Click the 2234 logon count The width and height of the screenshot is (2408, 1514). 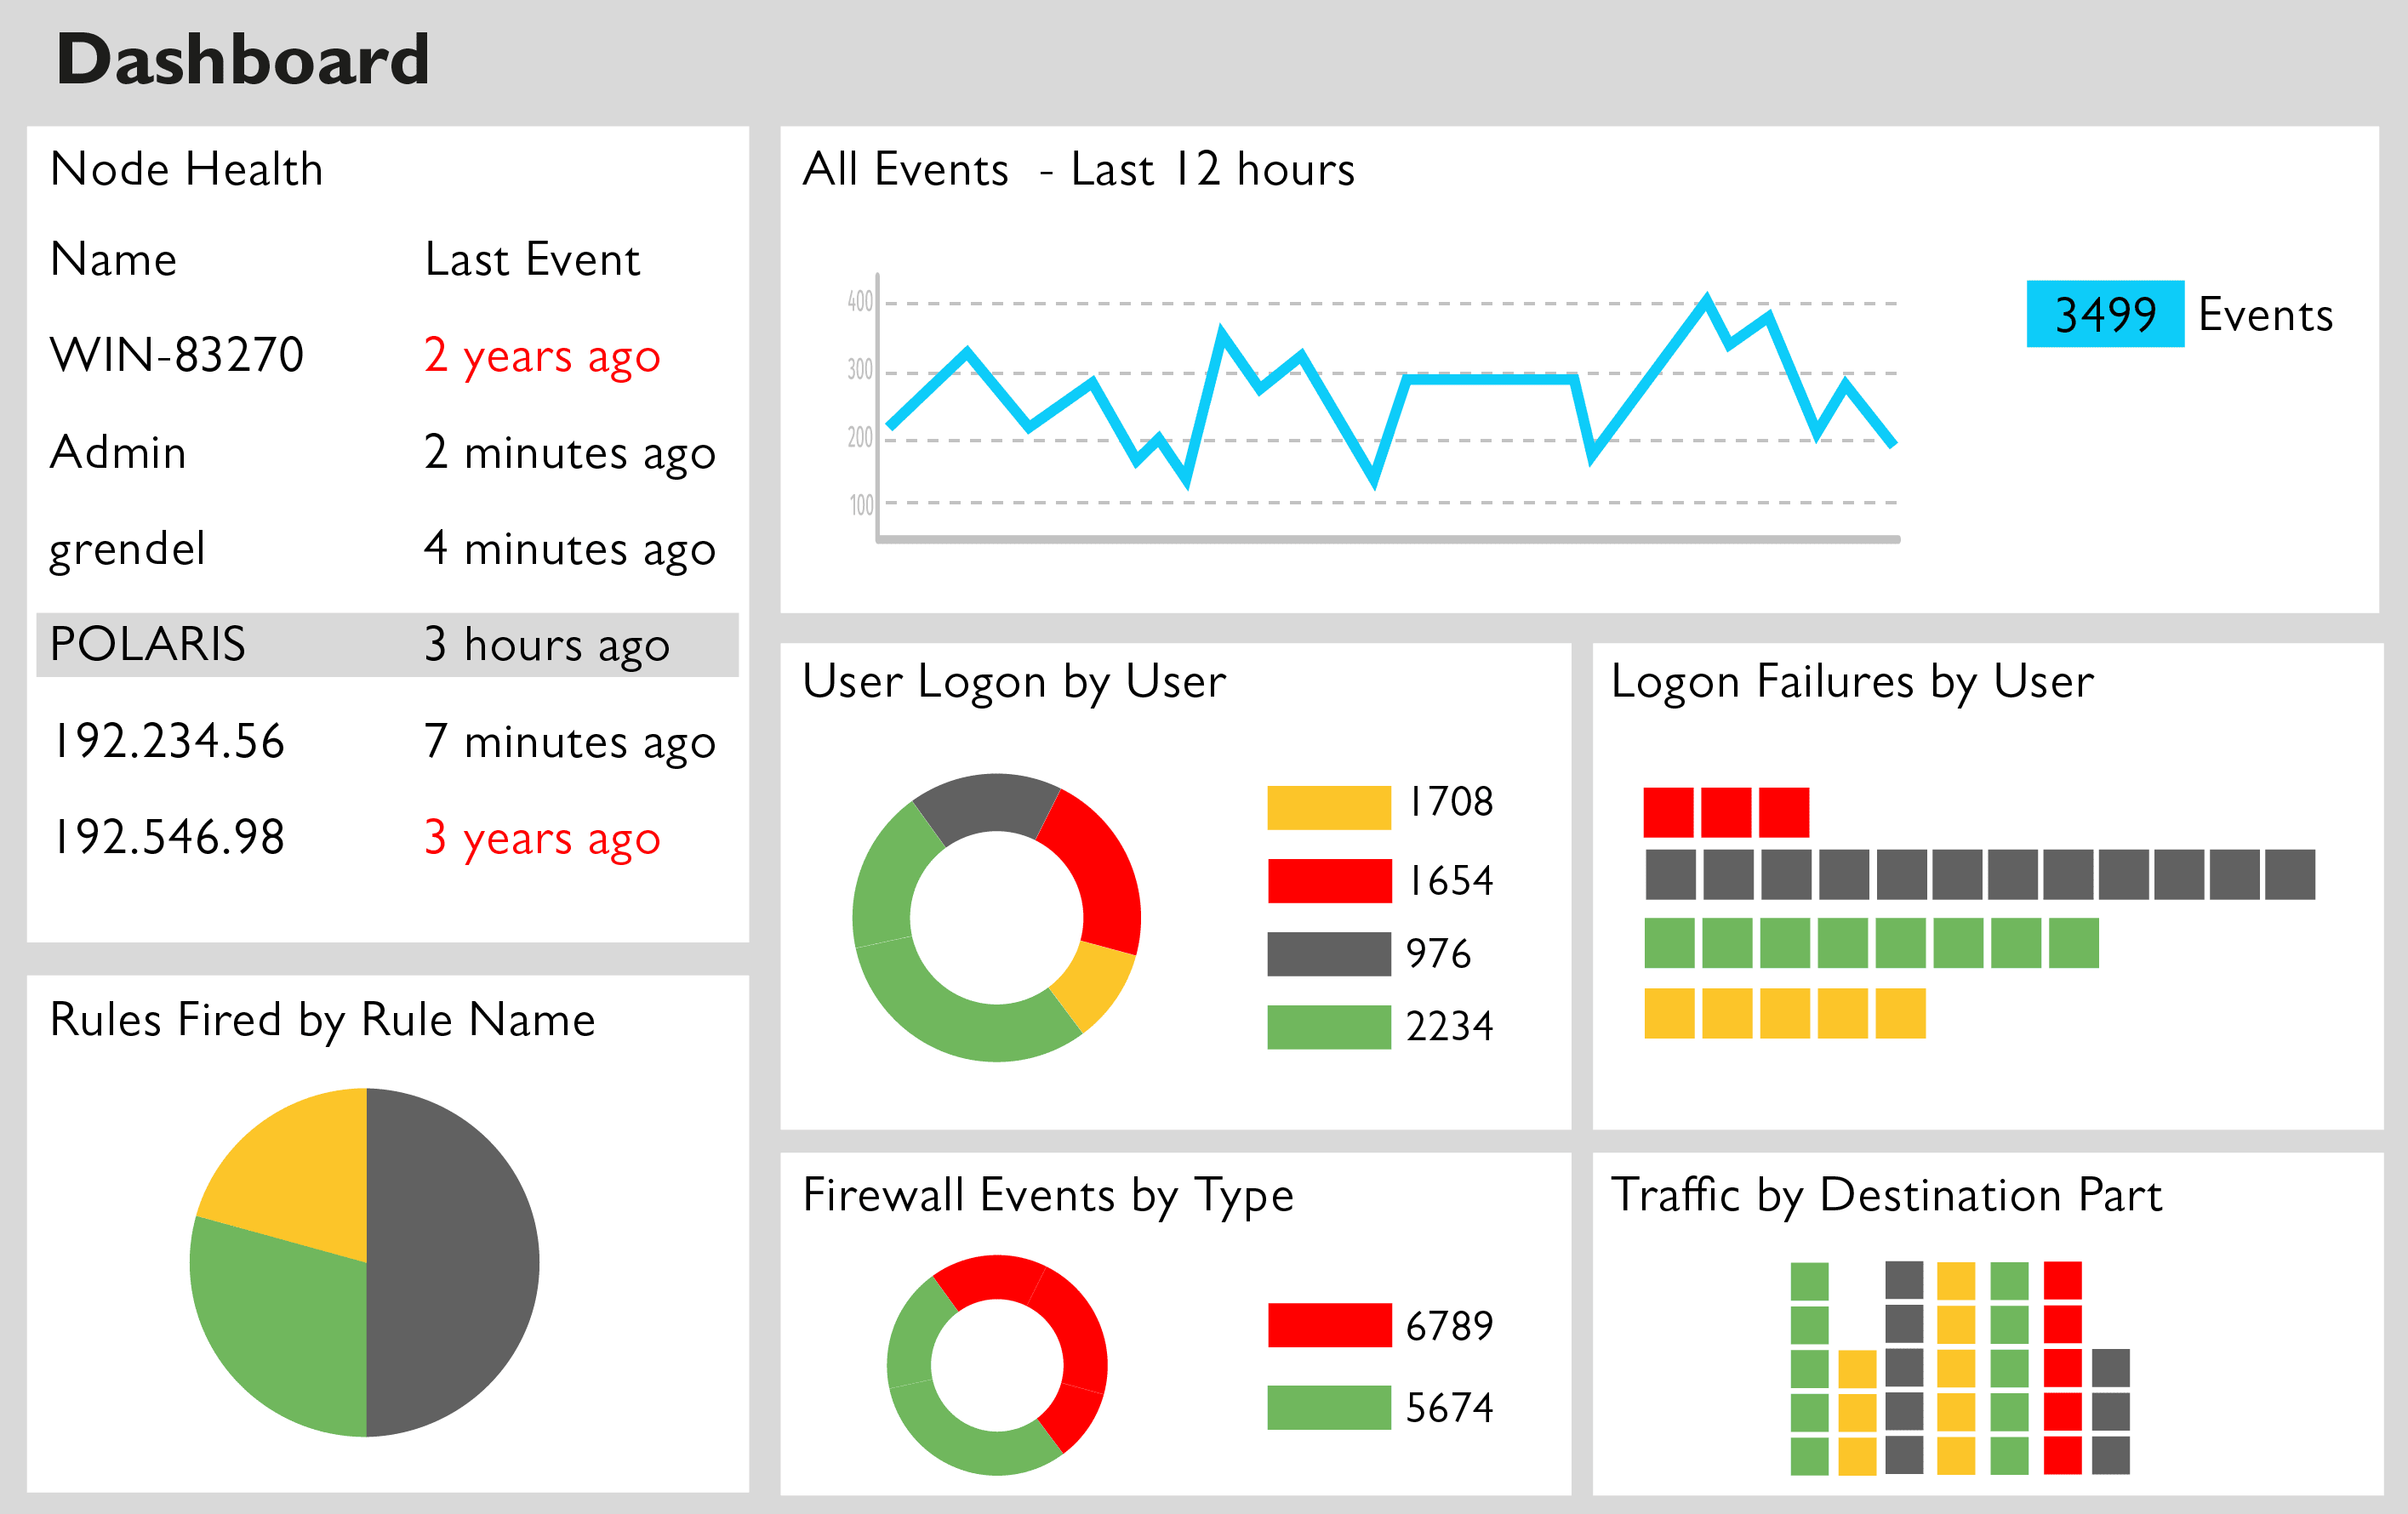click(x=1450, y=1027)
